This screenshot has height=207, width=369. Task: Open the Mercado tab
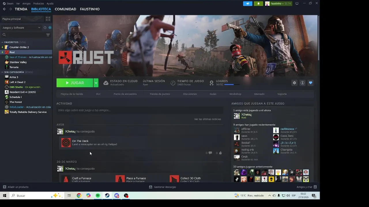coord(259,94)
